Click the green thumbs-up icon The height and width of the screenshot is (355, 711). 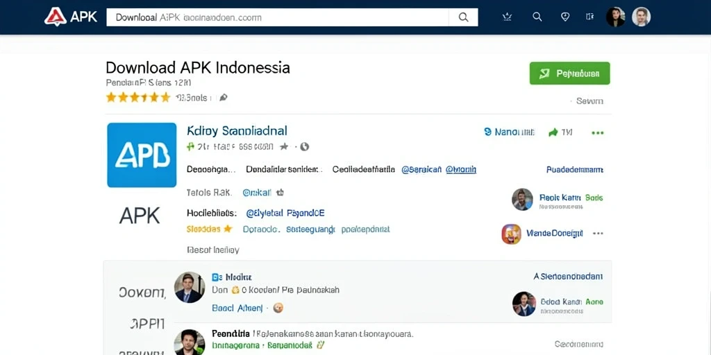point(553,132)
